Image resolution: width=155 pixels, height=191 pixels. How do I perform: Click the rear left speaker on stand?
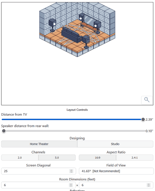coord(52,25)
